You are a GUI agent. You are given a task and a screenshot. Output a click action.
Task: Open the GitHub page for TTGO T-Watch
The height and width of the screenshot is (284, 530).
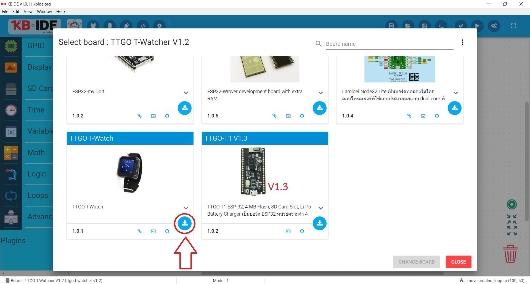tap(167, 231)
